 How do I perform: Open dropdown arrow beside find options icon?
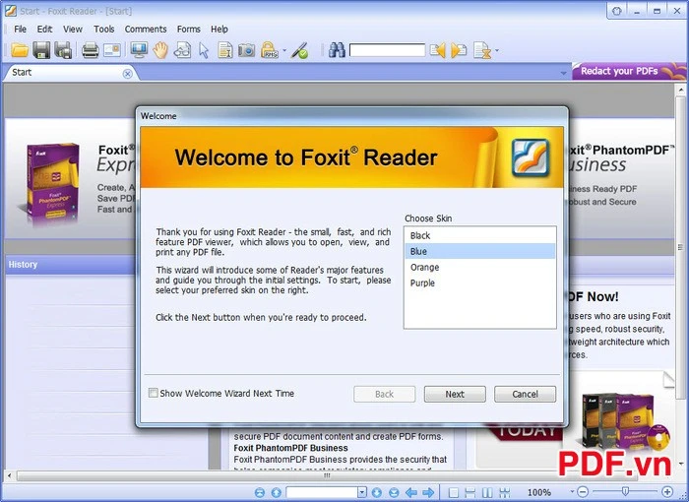(497, 50)
